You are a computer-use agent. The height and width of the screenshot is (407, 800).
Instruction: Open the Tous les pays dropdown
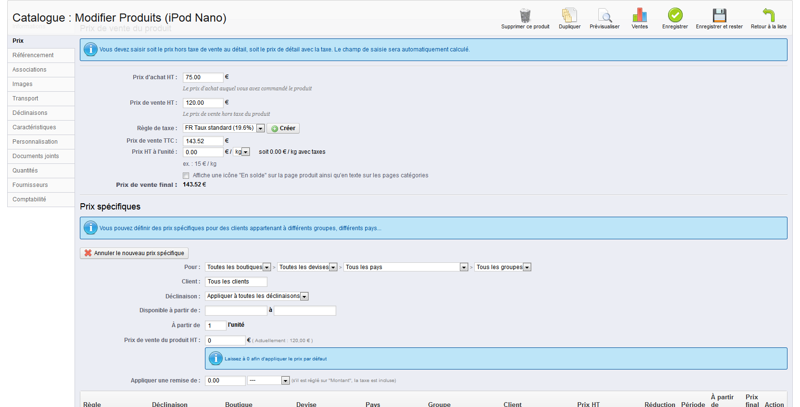[x=406, y=267]
